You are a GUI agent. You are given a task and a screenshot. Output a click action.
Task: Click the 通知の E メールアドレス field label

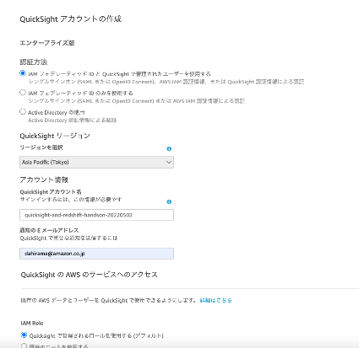[x=49, y=230]
